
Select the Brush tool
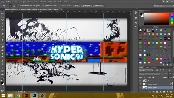2,37
